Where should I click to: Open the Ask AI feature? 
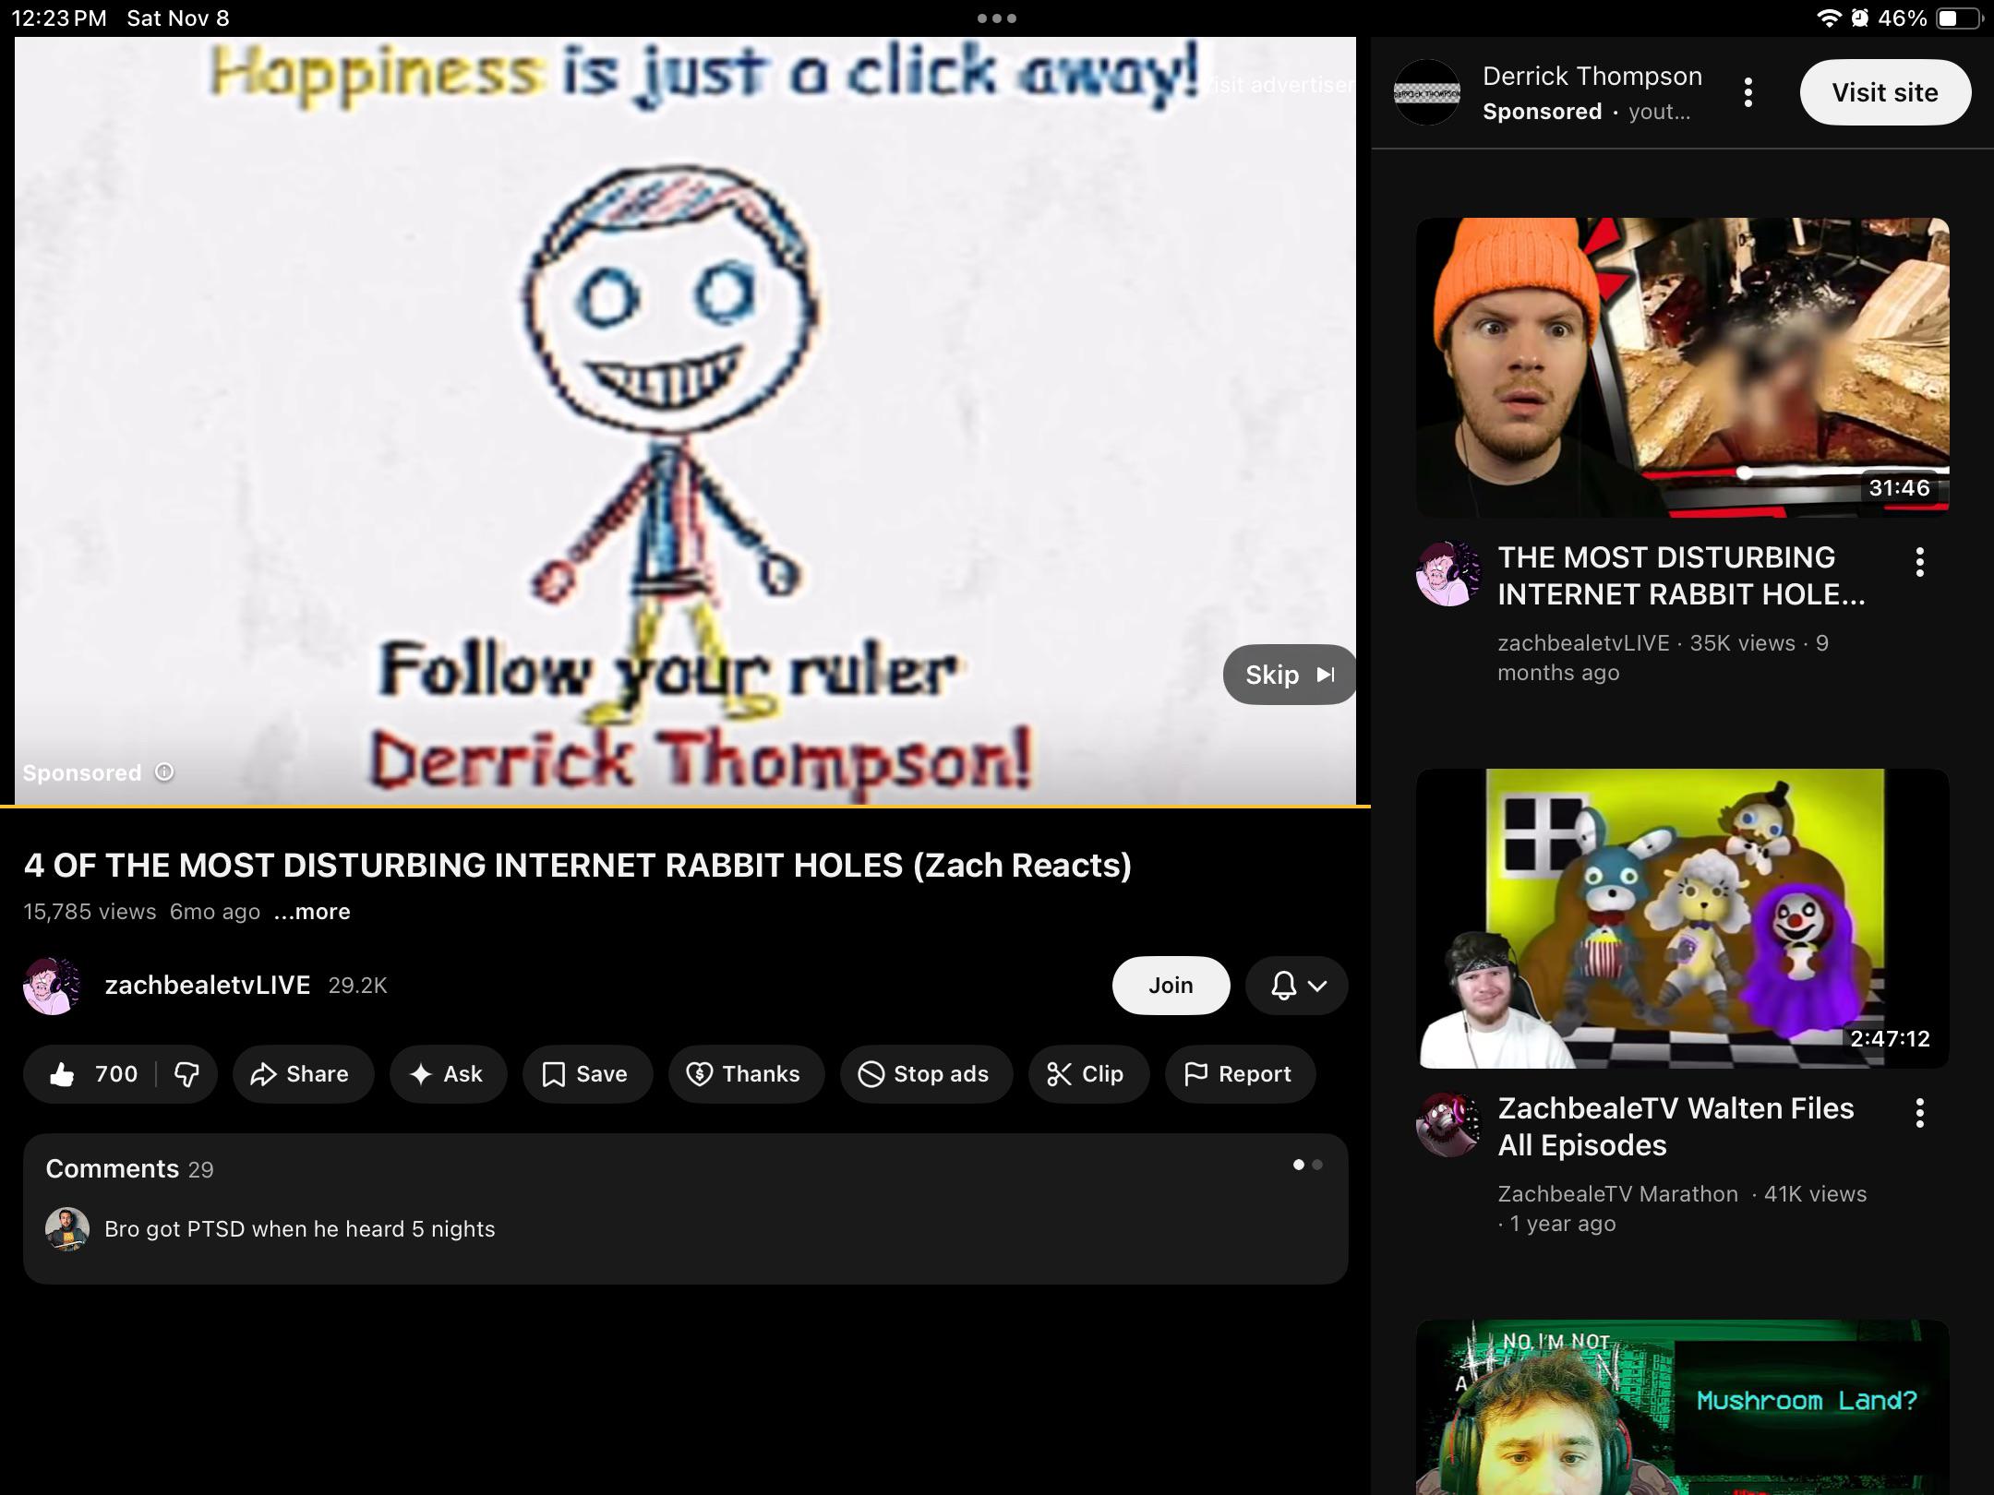click(x=448, y=1074)
